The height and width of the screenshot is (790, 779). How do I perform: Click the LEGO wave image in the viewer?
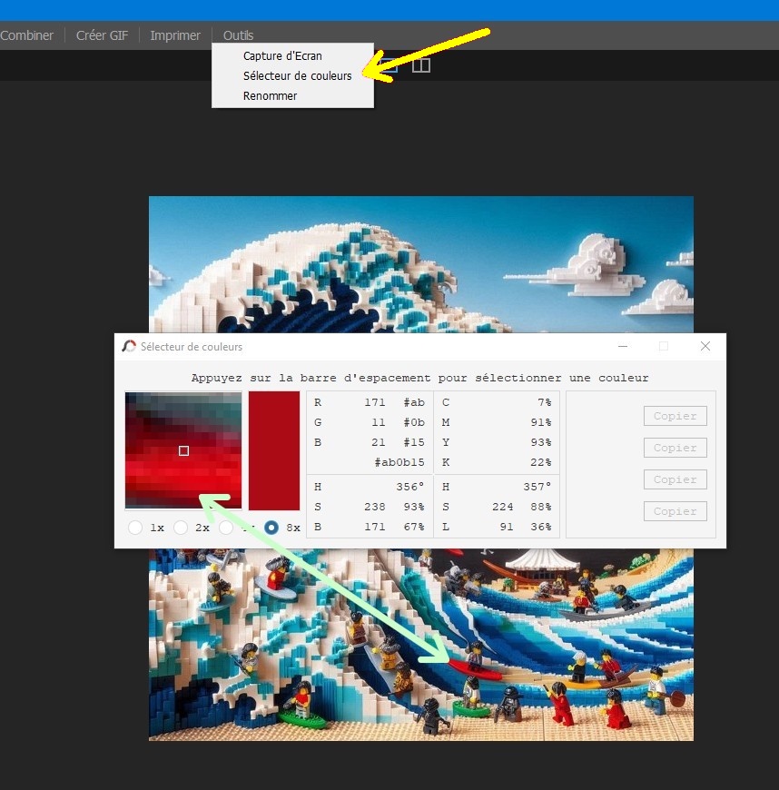pyautogui.click(x=420, y=468)
